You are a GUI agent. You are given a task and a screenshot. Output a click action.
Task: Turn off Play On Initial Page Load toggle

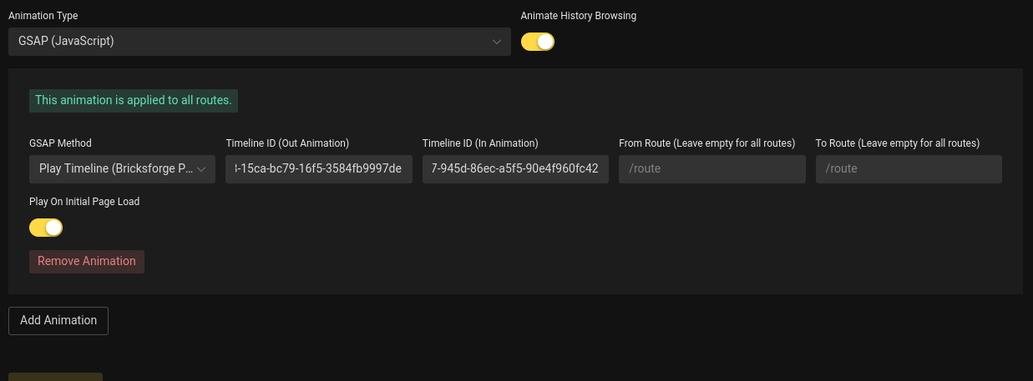tap(46, 228)
